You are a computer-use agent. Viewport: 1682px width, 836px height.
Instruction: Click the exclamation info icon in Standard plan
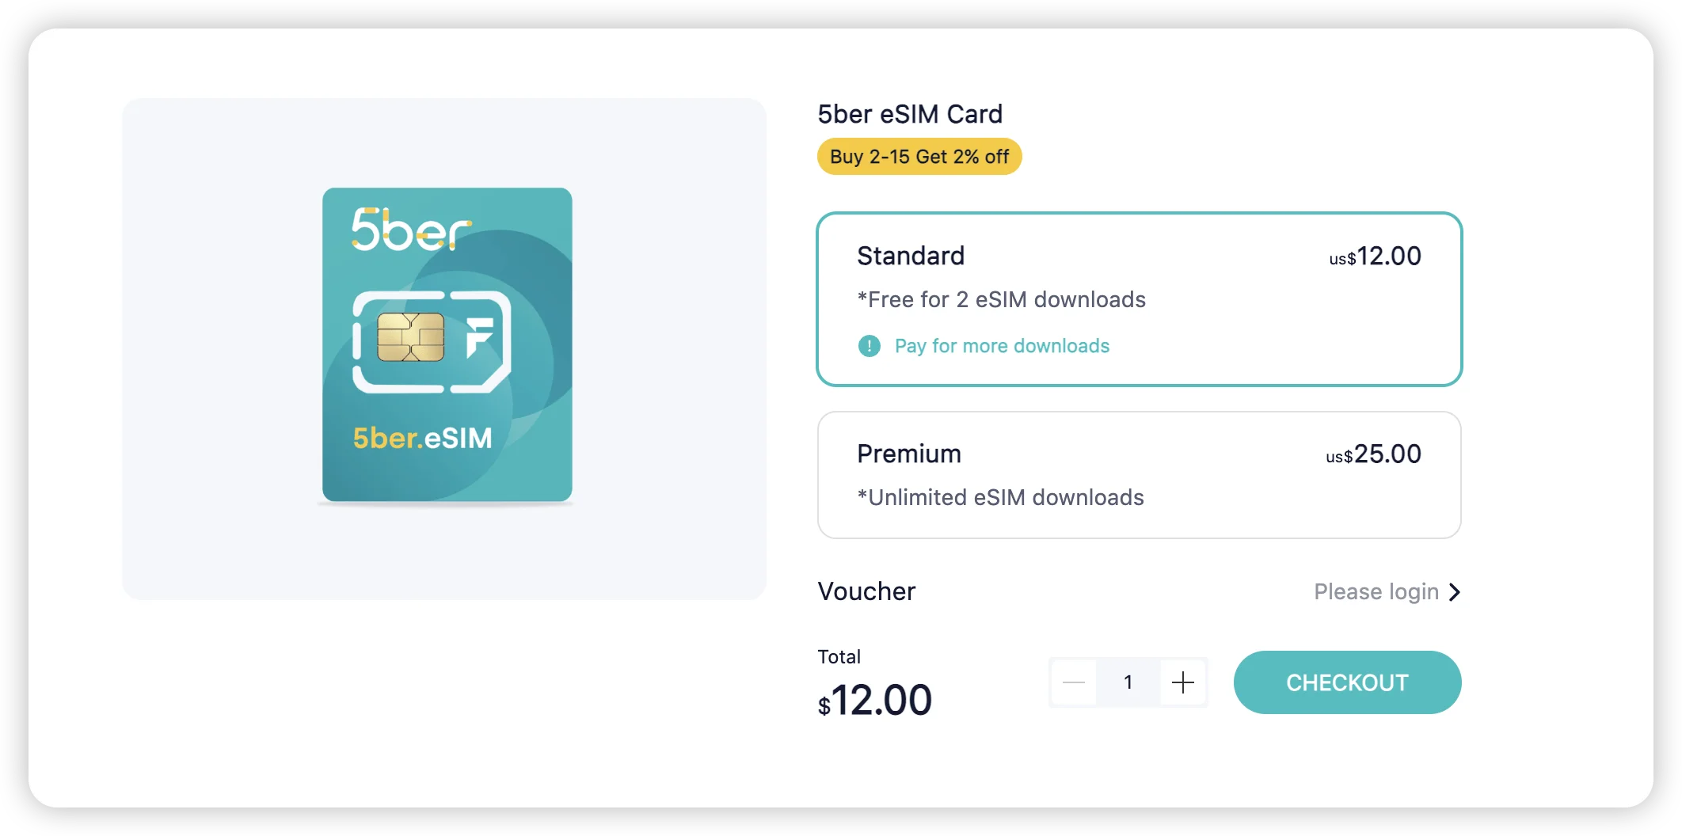(869, 346)
